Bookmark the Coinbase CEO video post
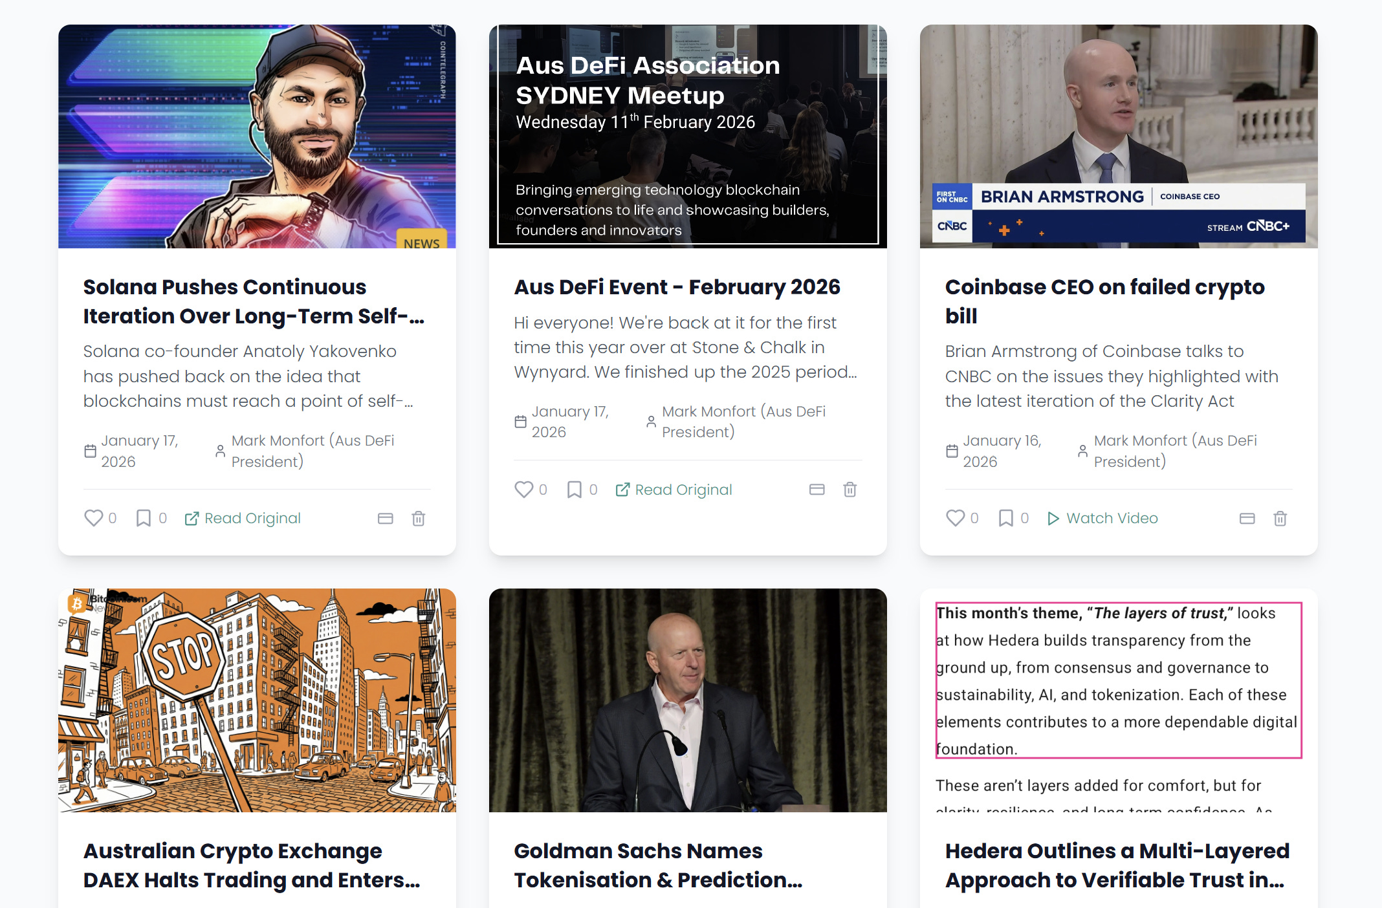Image resolution: width=1382 pixels, height=908 pixels. (x=1005, y=518)
